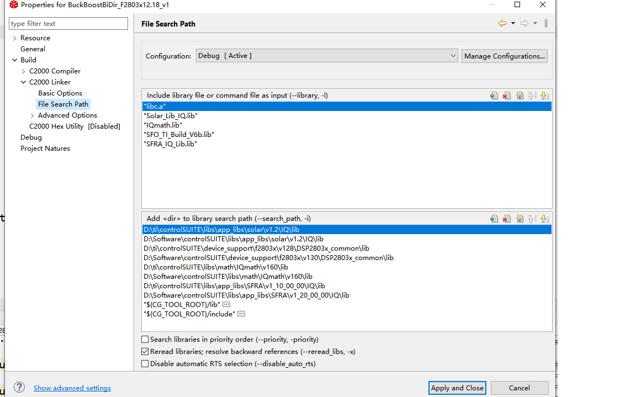Click Move Up icon in library search path toolbar
Image resolution: width=636 pixels, height=397 pixels.
click(531, 219)
